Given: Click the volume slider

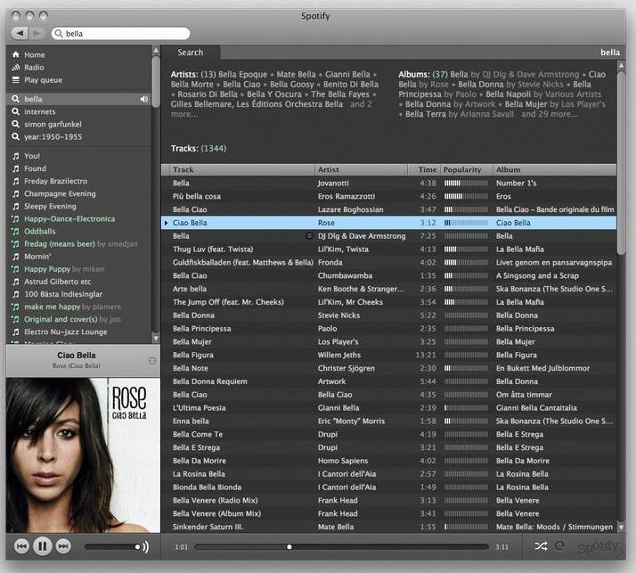Looking at the screenshot, I should (x=112, y=547).
